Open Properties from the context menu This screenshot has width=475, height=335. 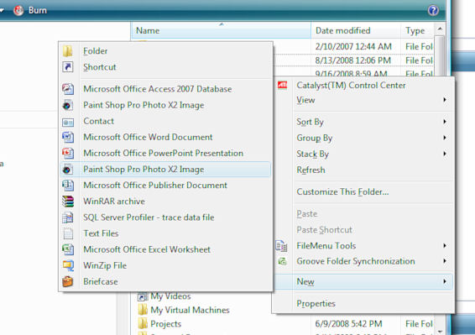(363, 303)
